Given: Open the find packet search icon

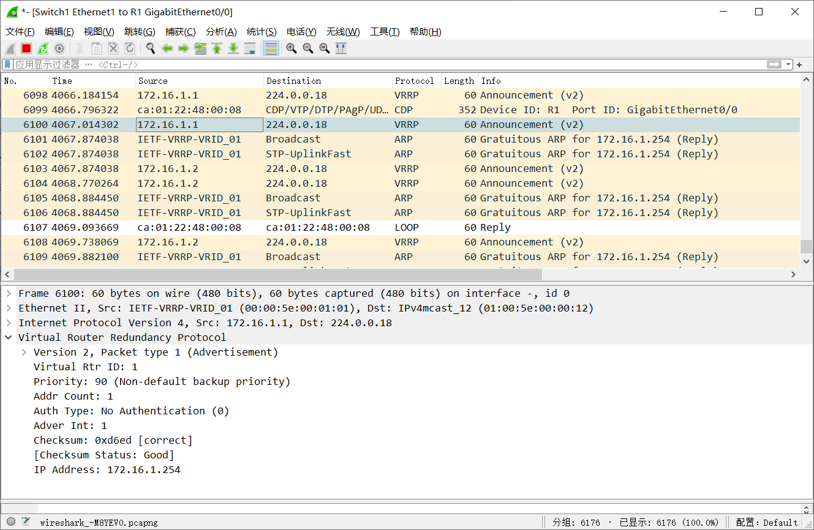Looking at the screenshot, I should pos(151,48).
